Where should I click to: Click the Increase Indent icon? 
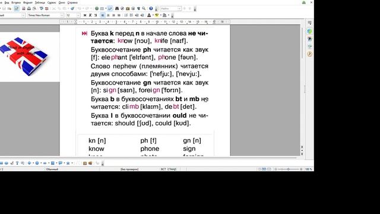(x=142, y=15)
